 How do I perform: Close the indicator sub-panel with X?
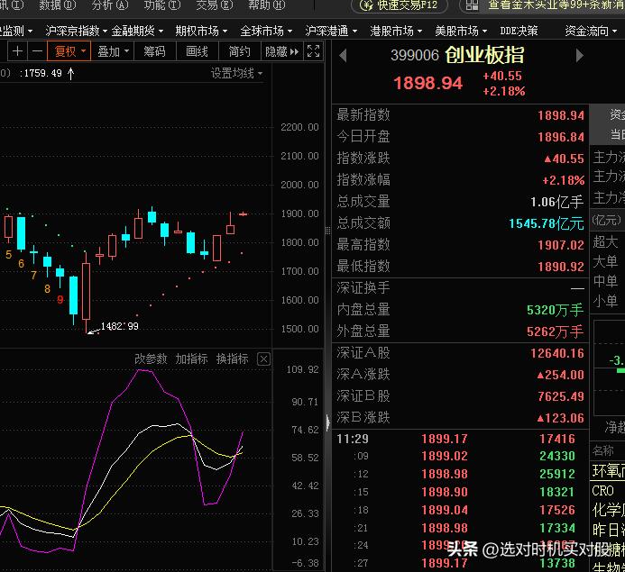click(263, 359)
